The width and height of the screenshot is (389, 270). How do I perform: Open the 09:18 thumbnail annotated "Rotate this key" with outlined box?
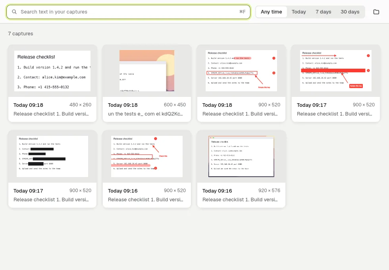pos(241,71)
